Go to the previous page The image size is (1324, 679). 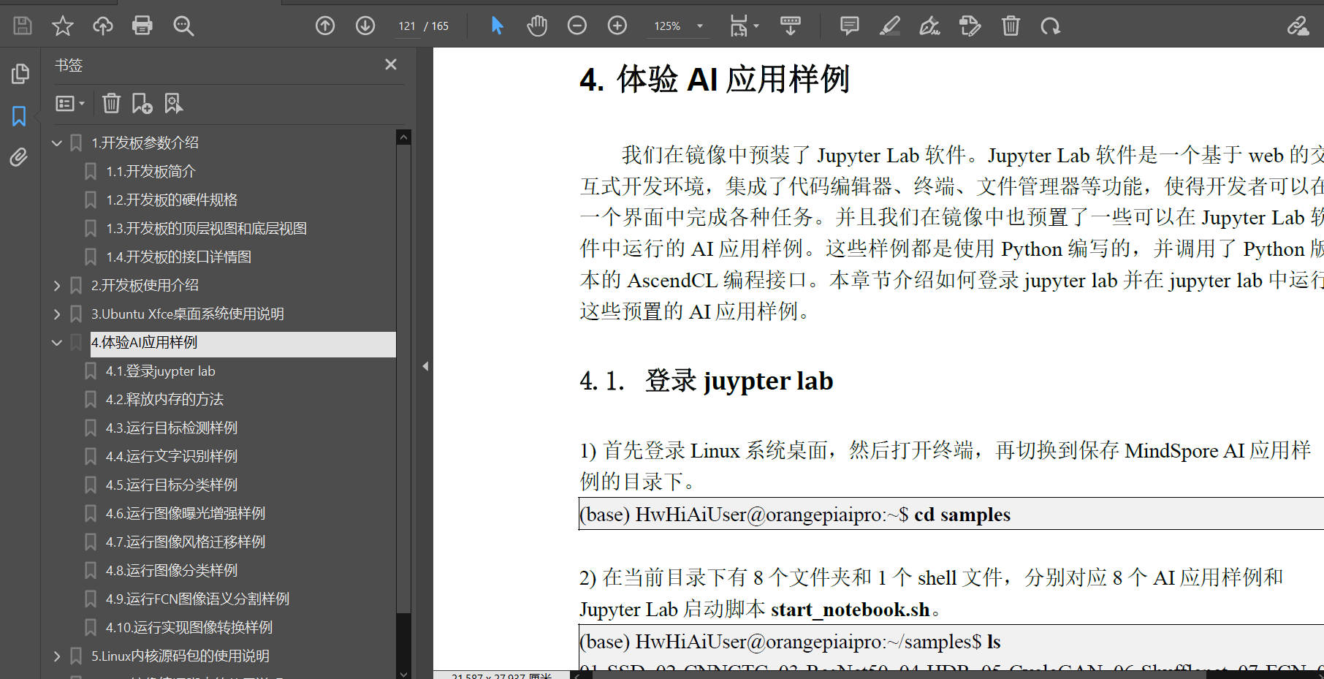[x=325, y=26]
